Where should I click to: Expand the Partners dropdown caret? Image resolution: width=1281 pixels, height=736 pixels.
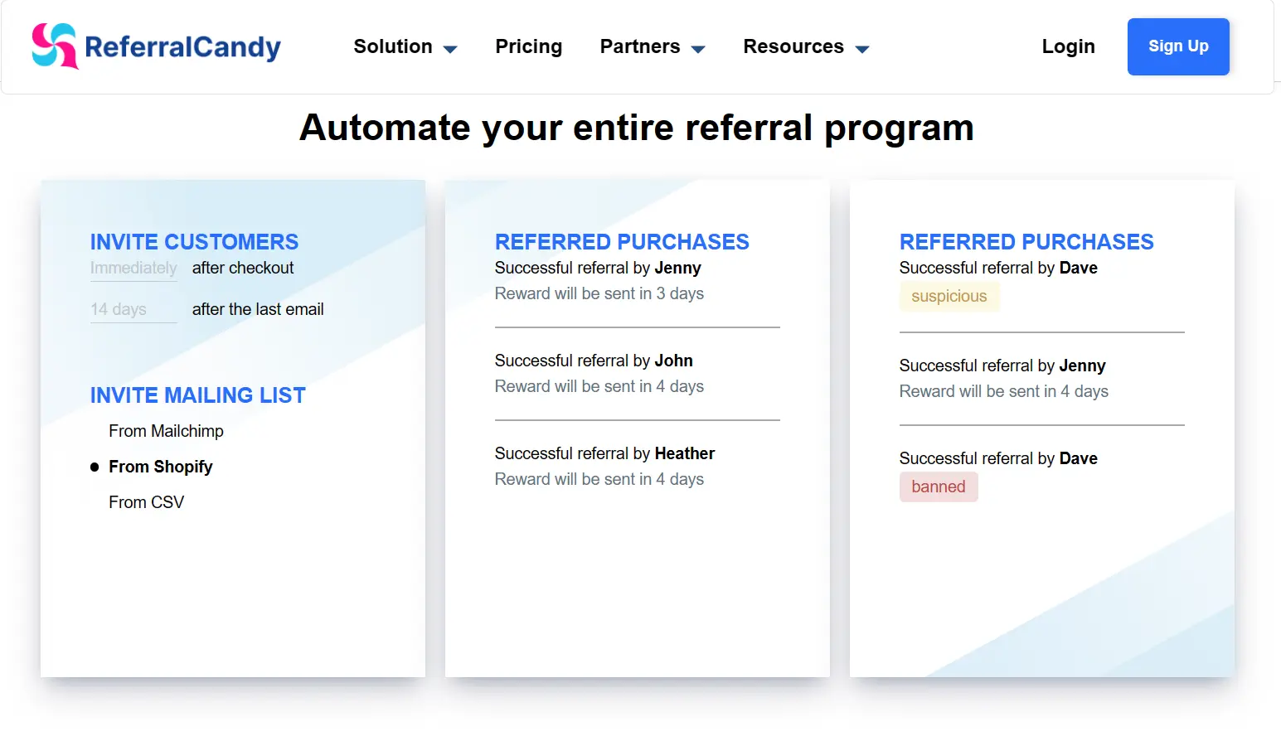(698, 50)
